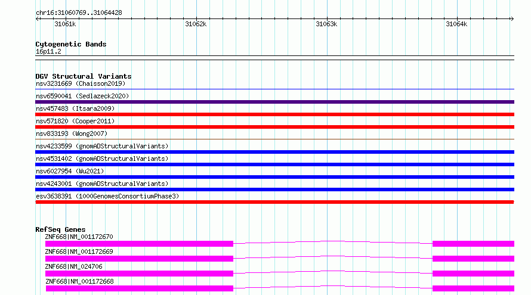Click the red nsv571820 variant bar

coord(274,127)
